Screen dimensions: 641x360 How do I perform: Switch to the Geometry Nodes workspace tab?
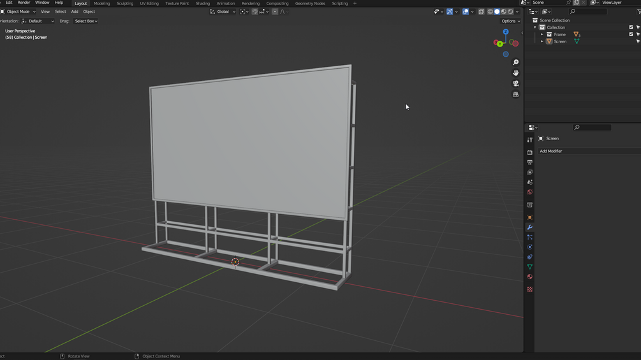(x=310, y=3)
